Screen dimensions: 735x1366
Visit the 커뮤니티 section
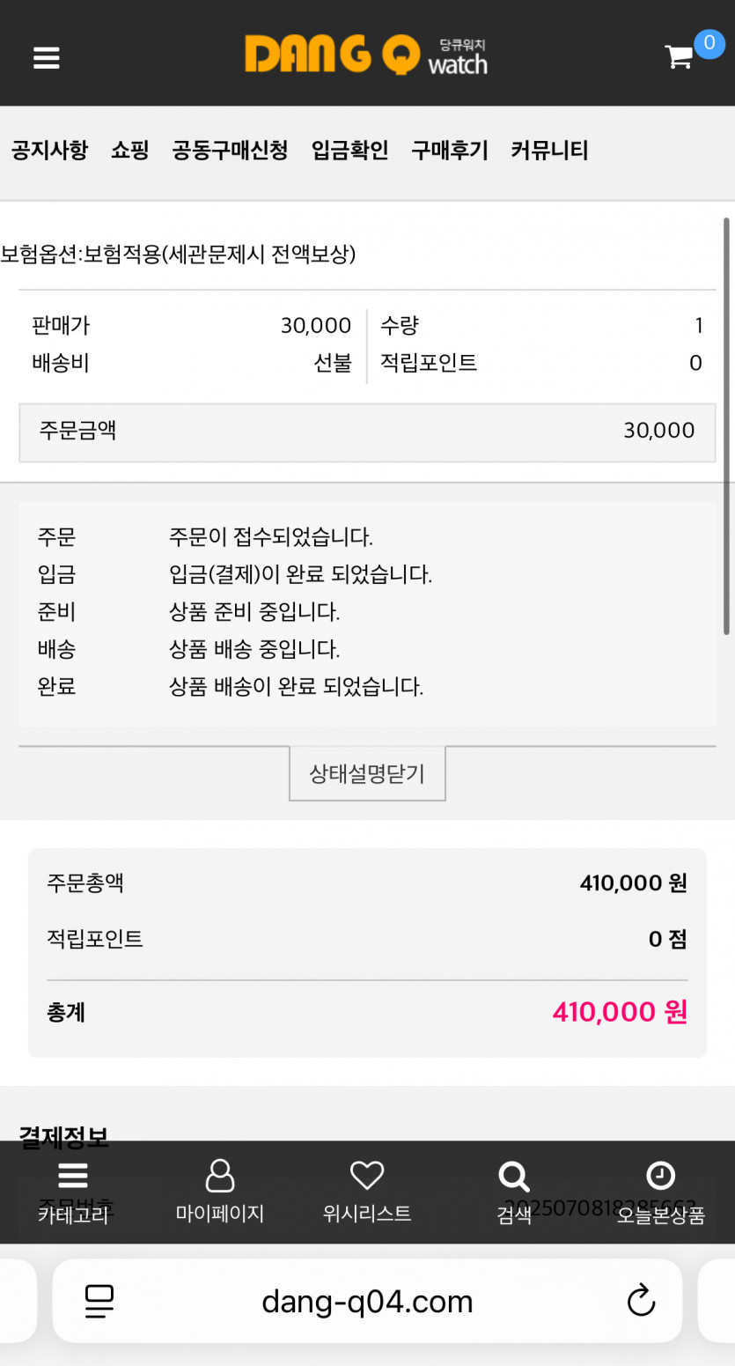(549, 151)
